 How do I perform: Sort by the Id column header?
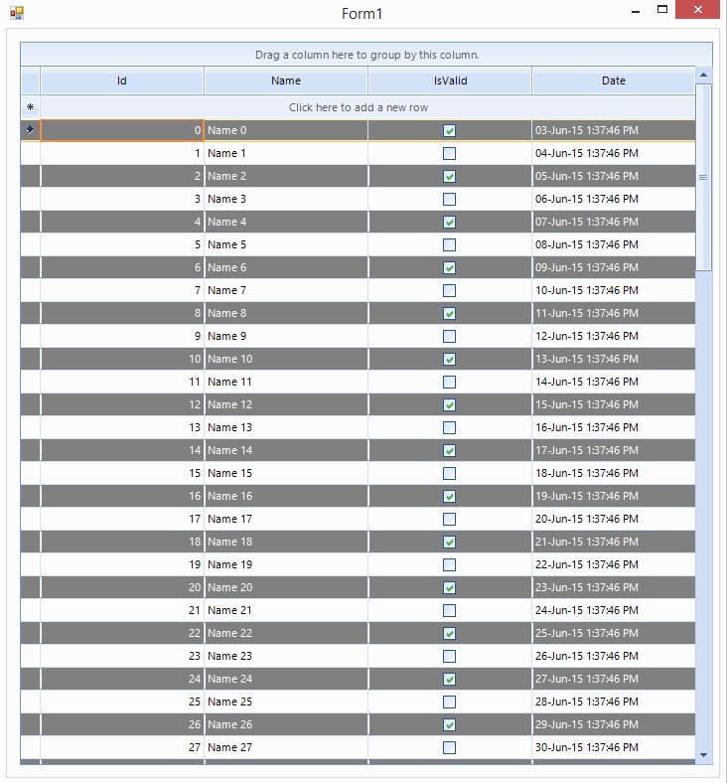click(x=122, y=81)
